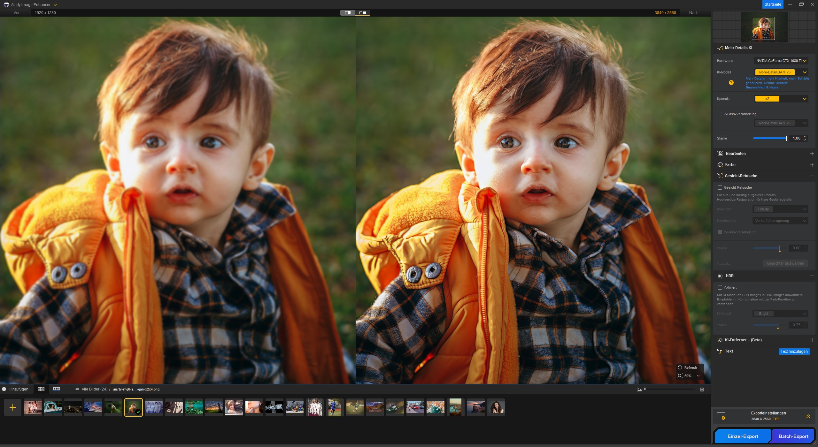818x447 pixels.
Task: Click the Stärke 1.00 value field
Action: (x=796, y=138)
